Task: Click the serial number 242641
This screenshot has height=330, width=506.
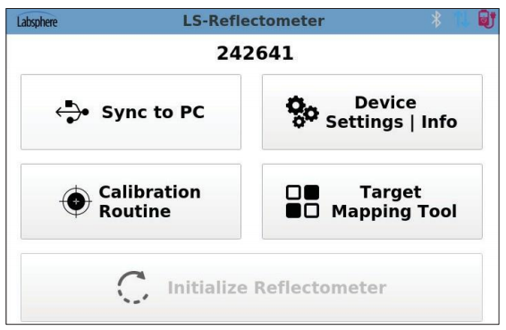Action: coord(255,54)
